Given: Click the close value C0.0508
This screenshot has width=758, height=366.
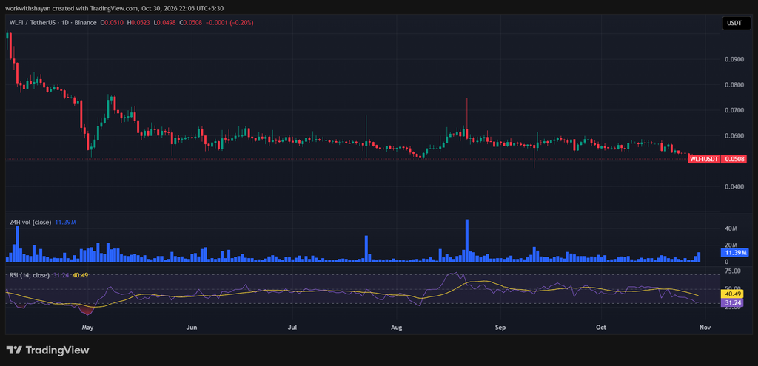Looking at the screenshot, I should (x=189, y=23).
